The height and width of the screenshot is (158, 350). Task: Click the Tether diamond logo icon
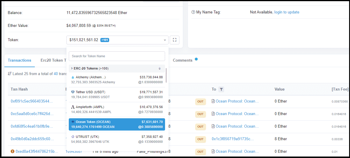click(73, 92)
